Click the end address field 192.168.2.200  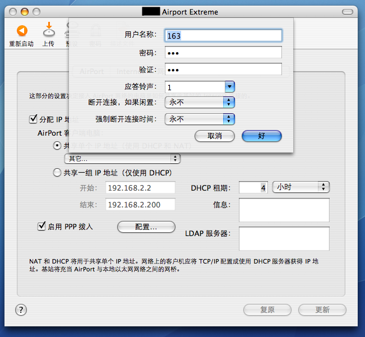coord(140,204)
